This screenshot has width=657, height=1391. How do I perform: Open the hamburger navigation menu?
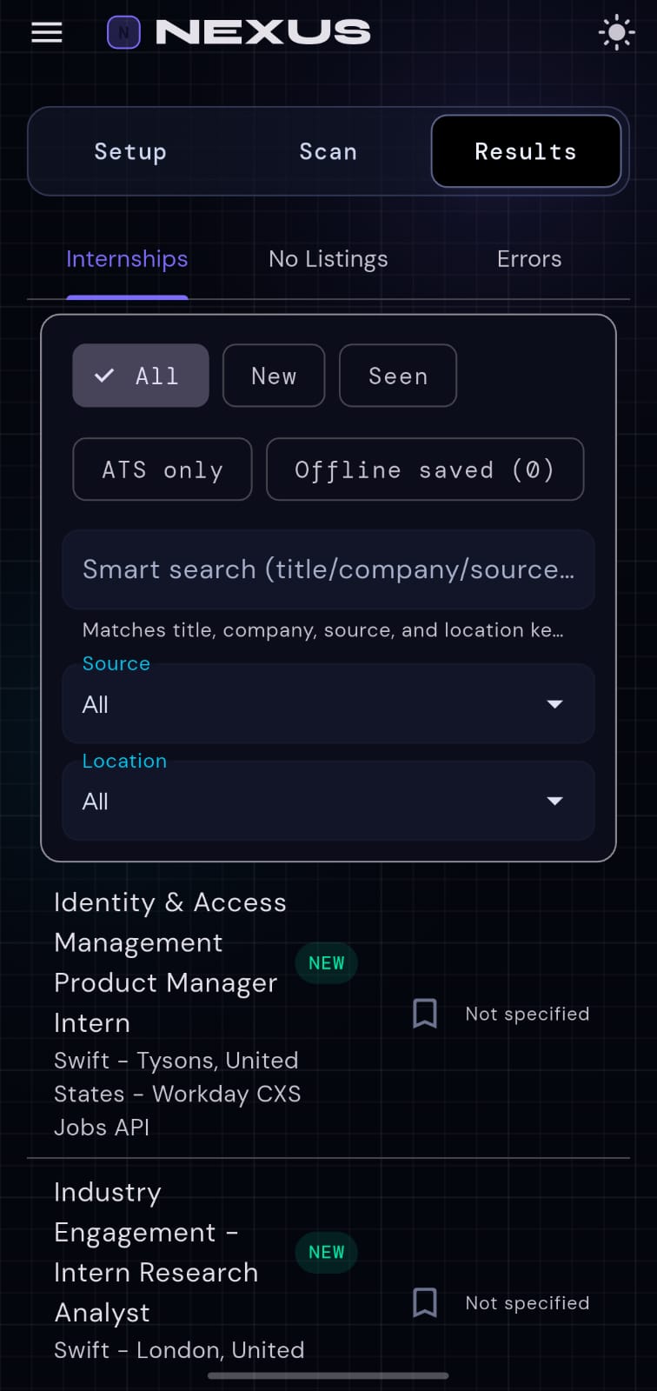pos(47,33)
